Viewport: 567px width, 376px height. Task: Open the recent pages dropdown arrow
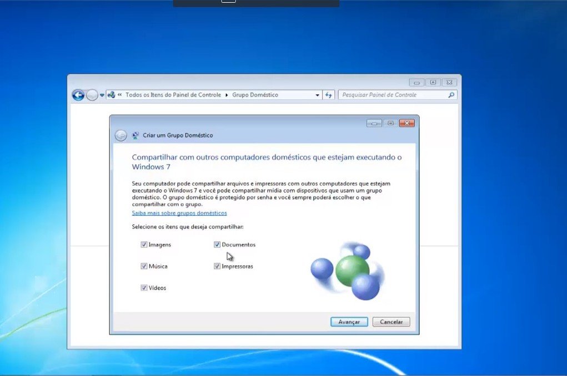click(x=102, y=95)
